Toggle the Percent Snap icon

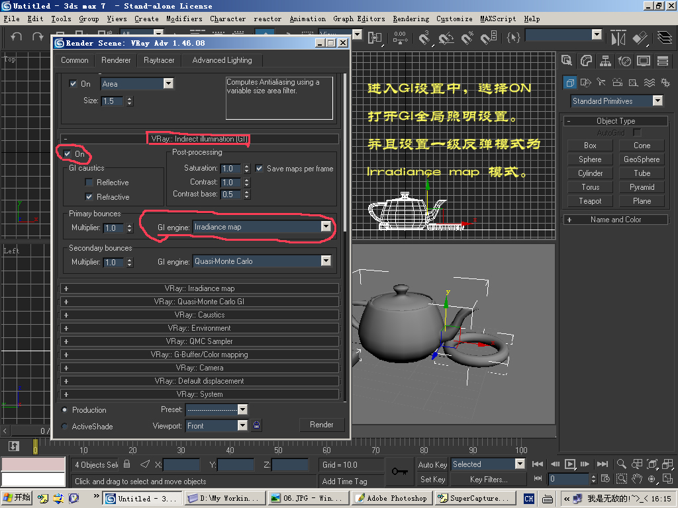467,38
